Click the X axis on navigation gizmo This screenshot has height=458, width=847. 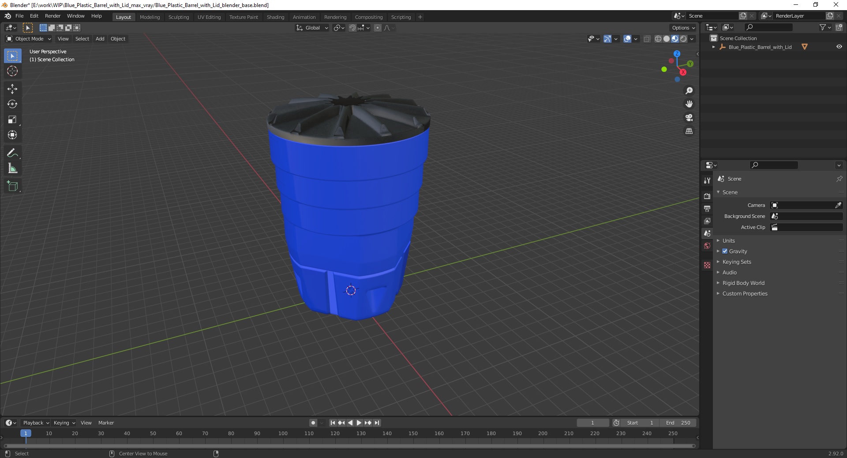pos(683,72)
